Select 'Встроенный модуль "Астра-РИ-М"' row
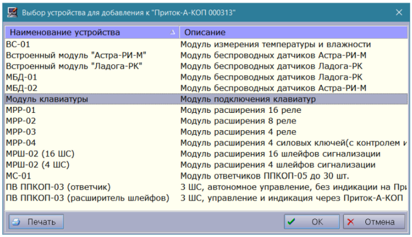This screenshot has width=412, height=237. [206, 56]
